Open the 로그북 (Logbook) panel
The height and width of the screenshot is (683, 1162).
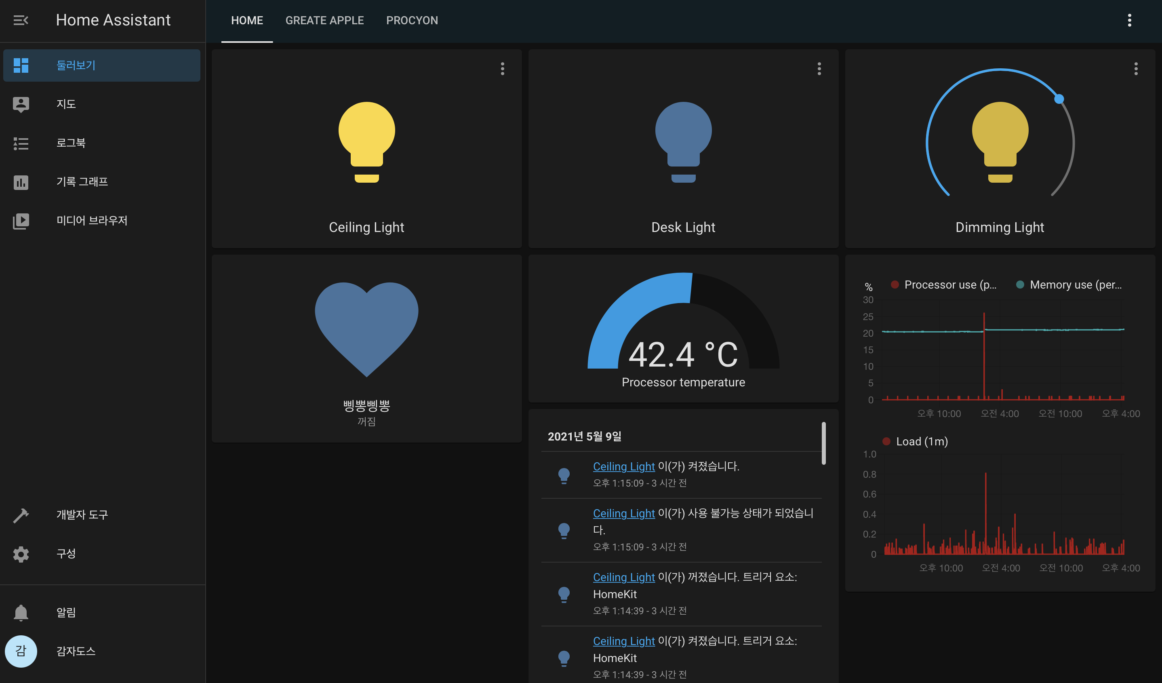(x=71, y=143)
